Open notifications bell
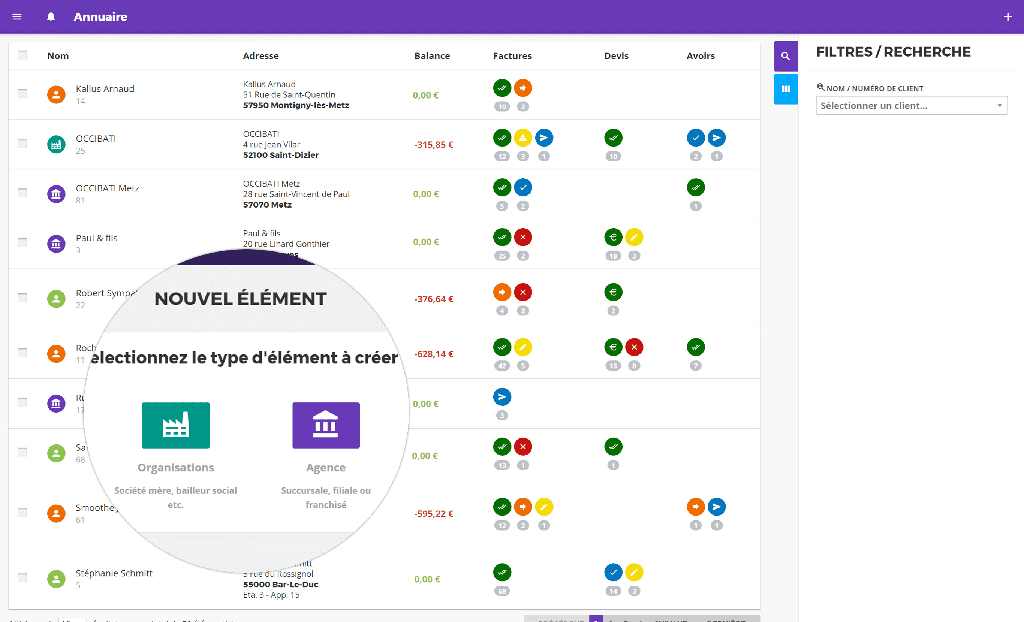 pos(51,16)
